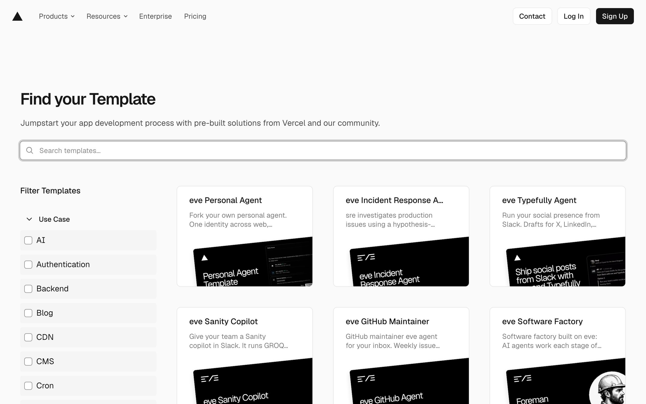
Task: Check the Backend filter checkbox
Action: point(28,289)
